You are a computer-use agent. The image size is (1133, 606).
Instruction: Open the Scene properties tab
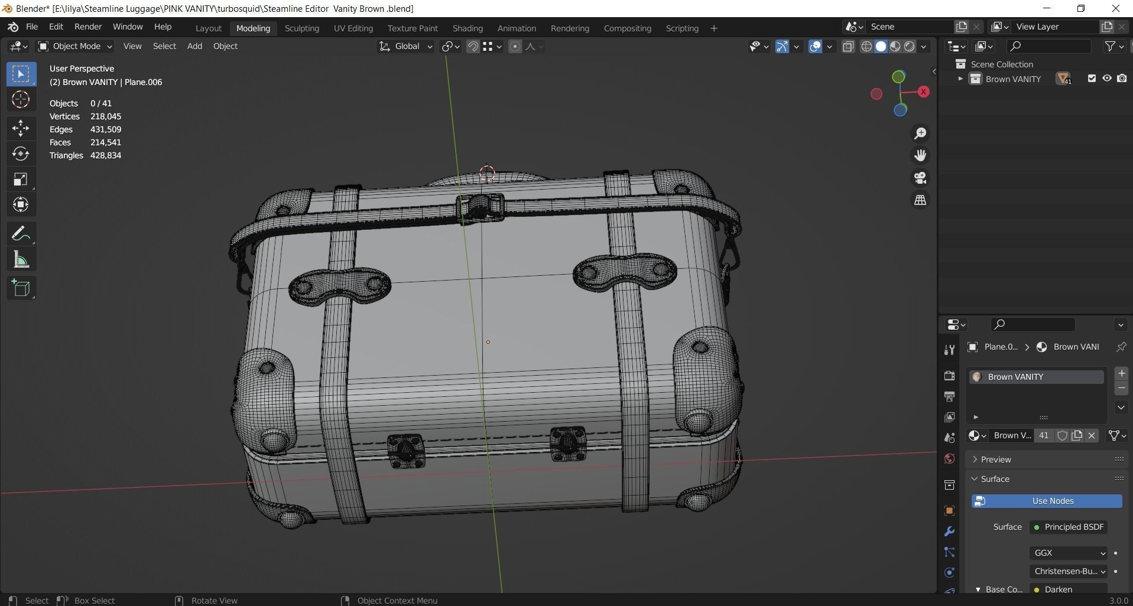[x=949, y=438]
